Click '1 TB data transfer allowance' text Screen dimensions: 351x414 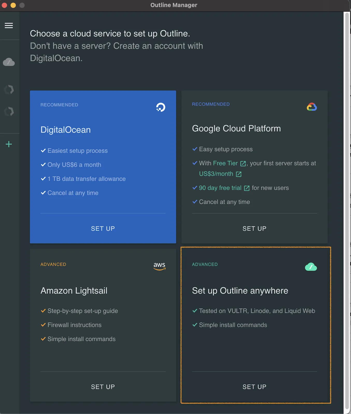tap(87, 179)
